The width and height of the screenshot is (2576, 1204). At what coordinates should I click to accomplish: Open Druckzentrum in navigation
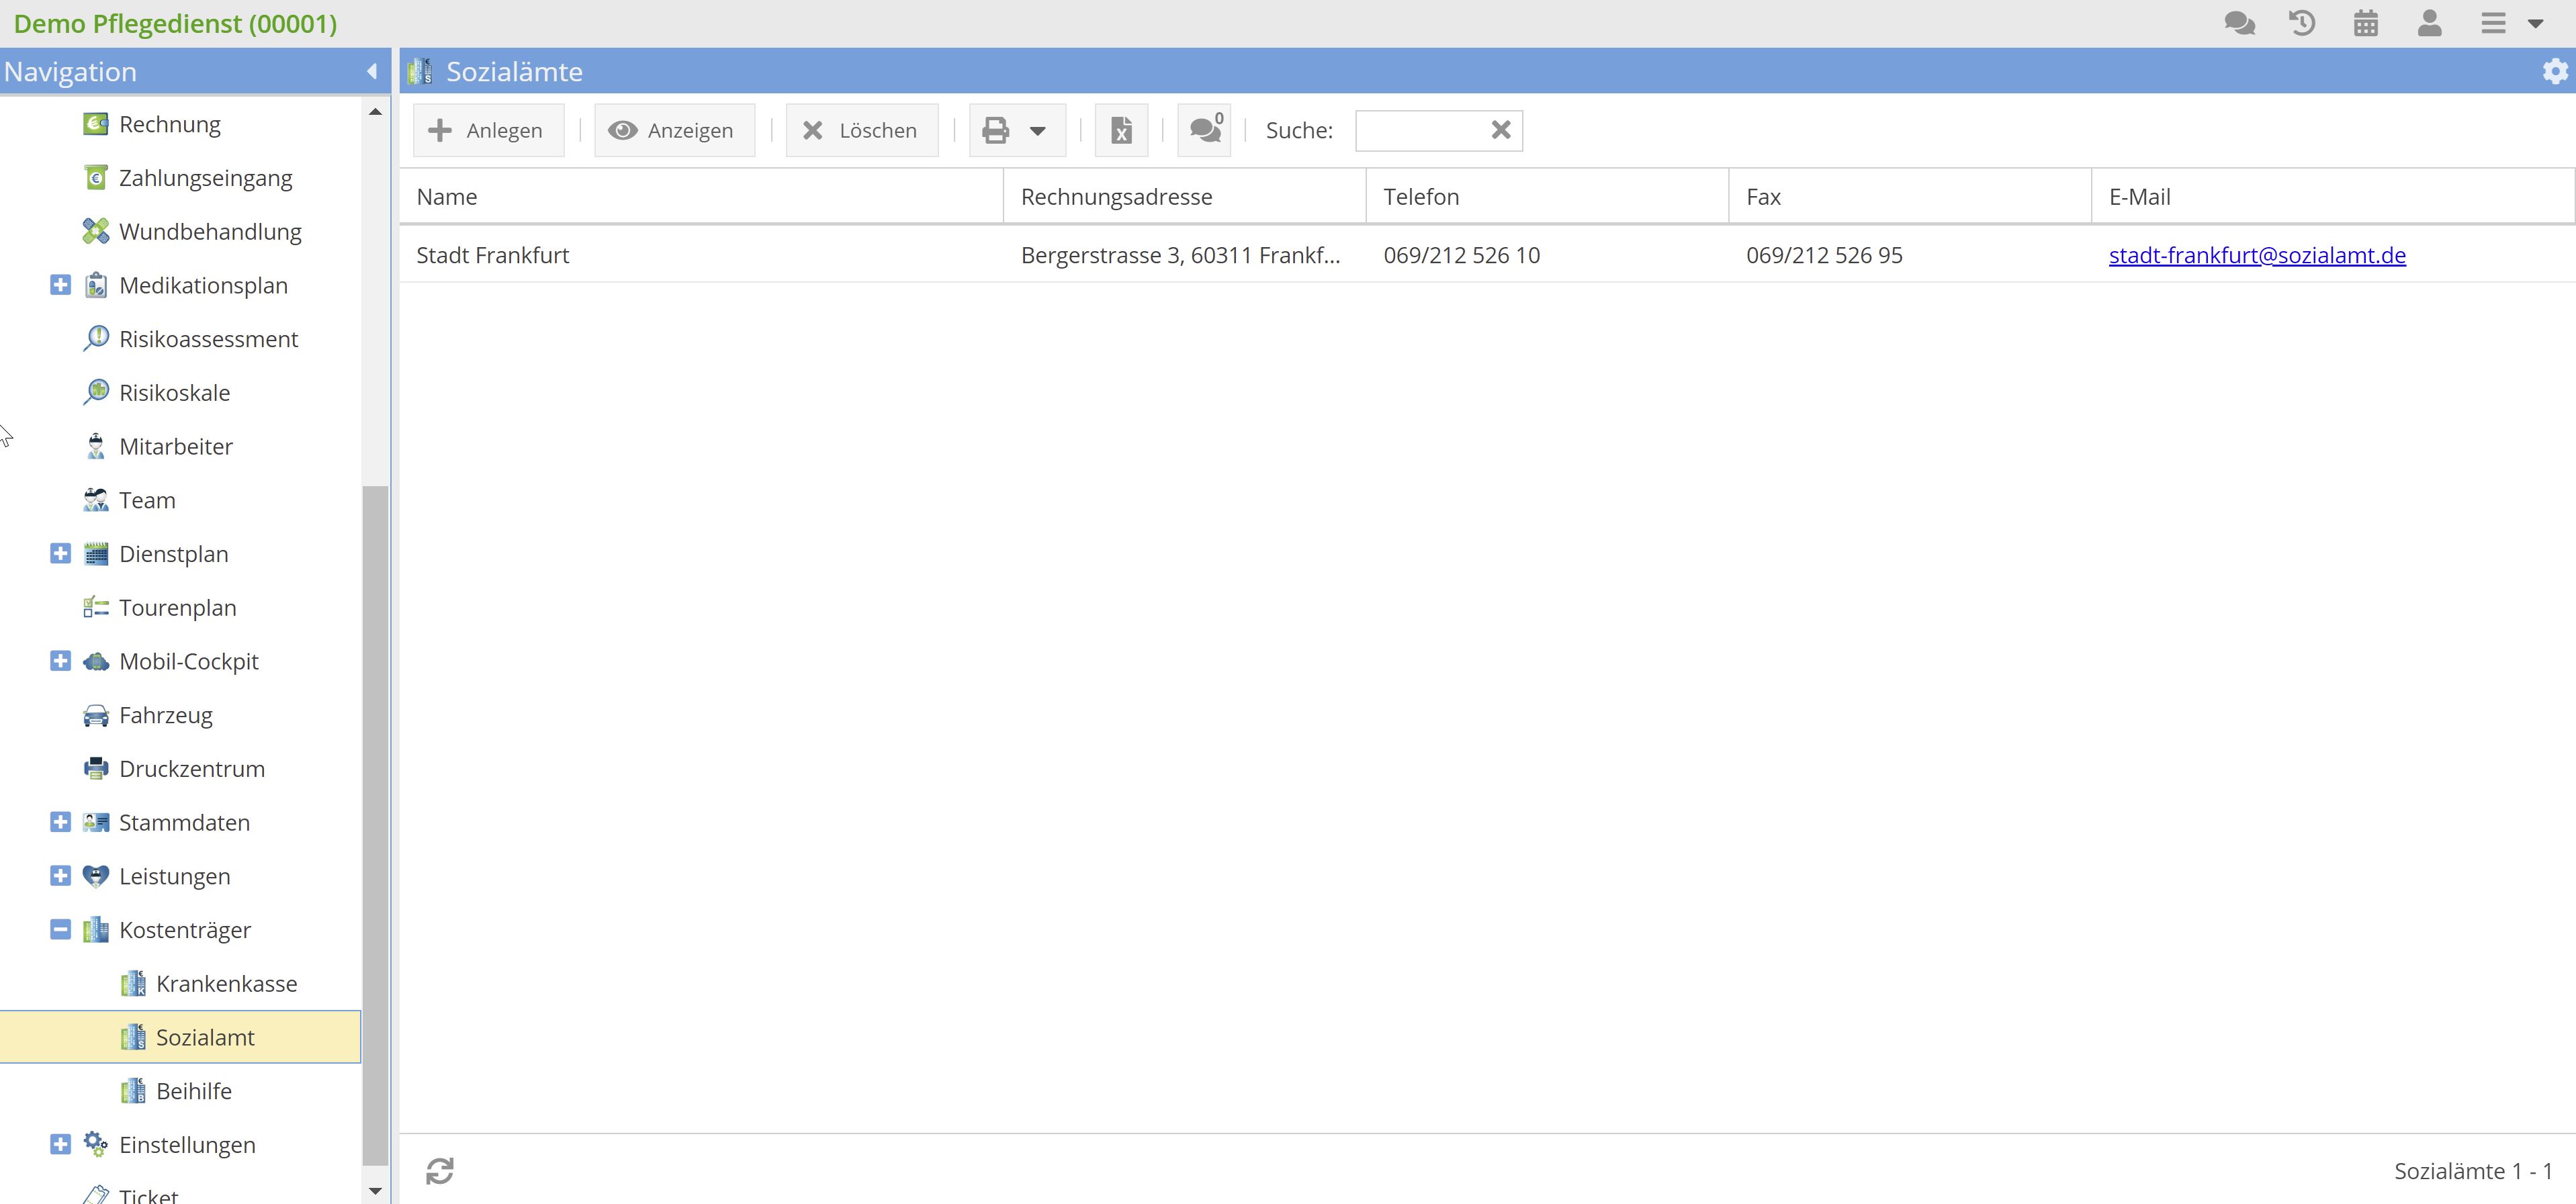[191, 769]
